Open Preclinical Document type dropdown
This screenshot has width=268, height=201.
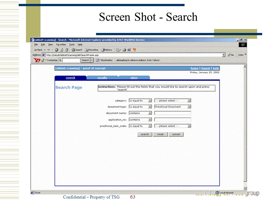pos(173,107)
